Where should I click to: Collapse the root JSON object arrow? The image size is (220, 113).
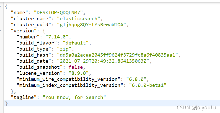(1, 7)
